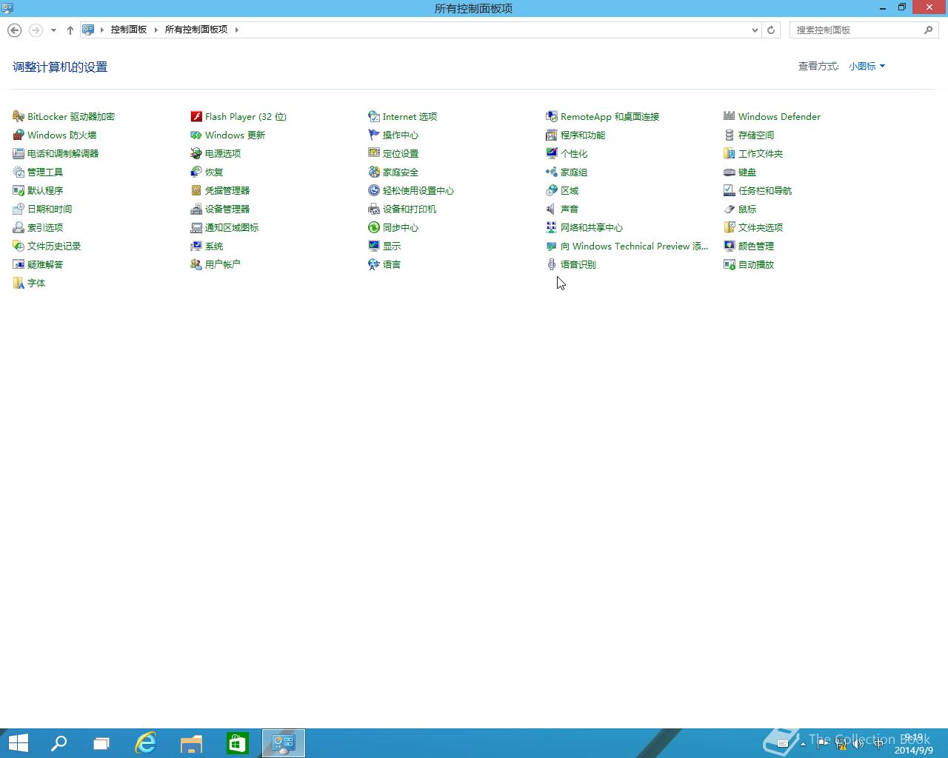Click the RemoteApp 和桌面连接 icon

coord(552,116)
